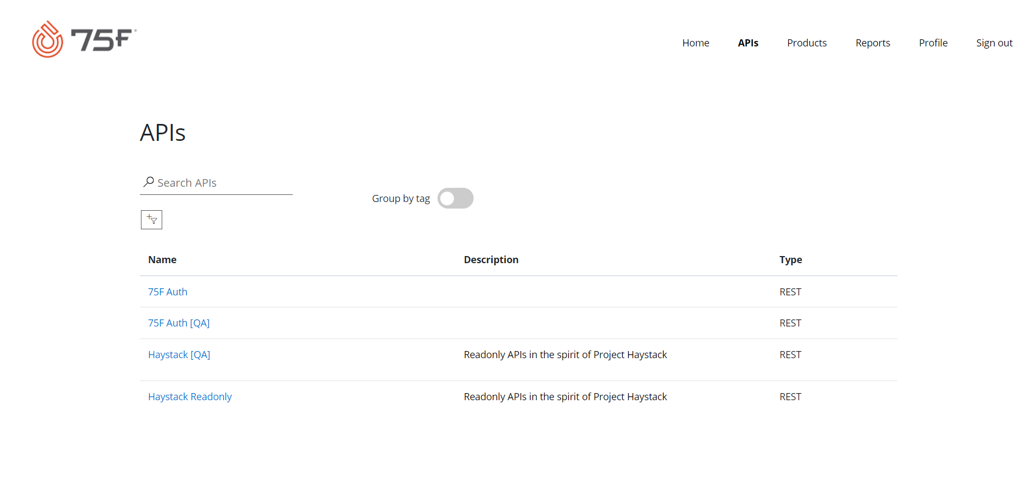Open the 75F Auth API link
Viewport: 1034px width, 493px height.
point(168,292)
